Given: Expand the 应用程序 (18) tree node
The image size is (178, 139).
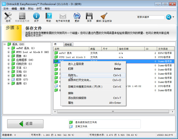Looking at the screenshot, I should [x=8, y=60].
